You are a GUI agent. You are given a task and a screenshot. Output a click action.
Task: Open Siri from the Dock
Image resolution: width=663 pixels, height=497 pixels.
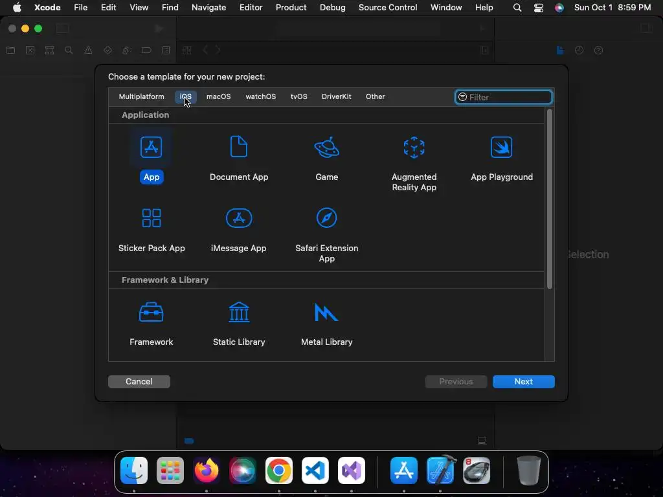click(243, 470)
